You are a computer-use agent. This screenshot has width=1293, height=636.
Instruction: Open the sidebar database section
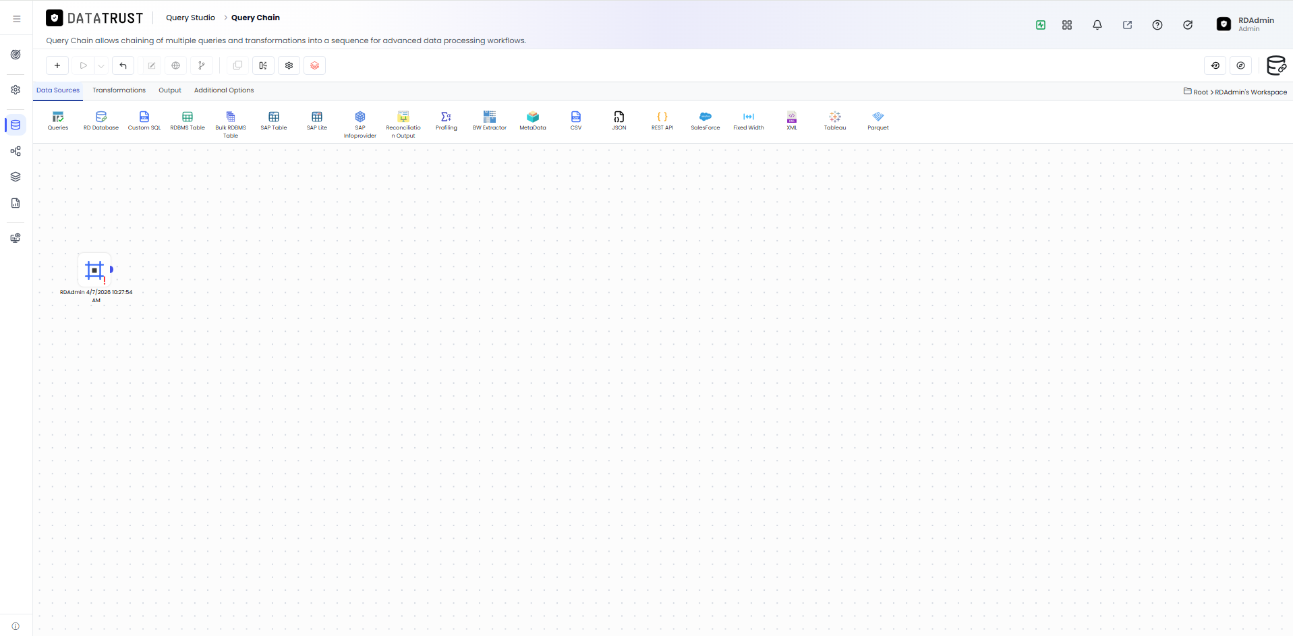pyautogui.click(x=16, y=125)
